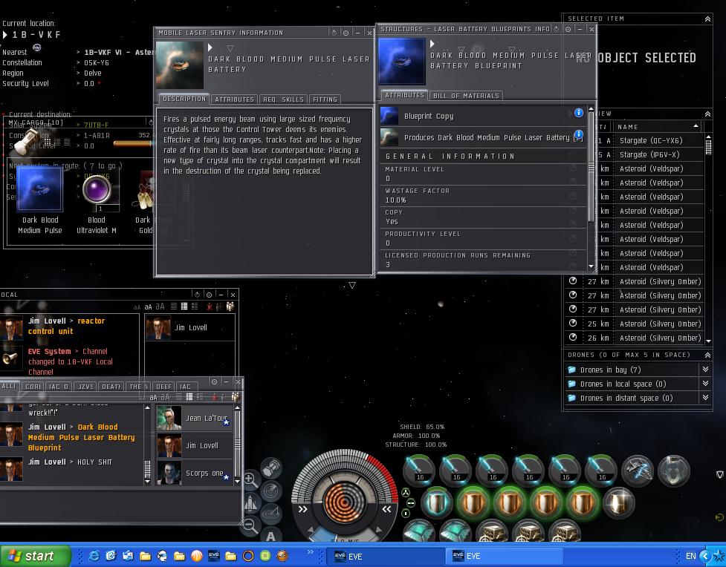The width and height of the screenshot is (726, 567).
Task: Open the Description tab
Action: point(184,99)
